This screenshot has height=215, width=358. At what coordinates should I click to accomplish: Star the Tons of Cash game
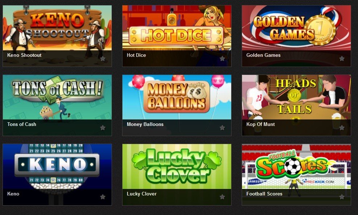[103, 128]
